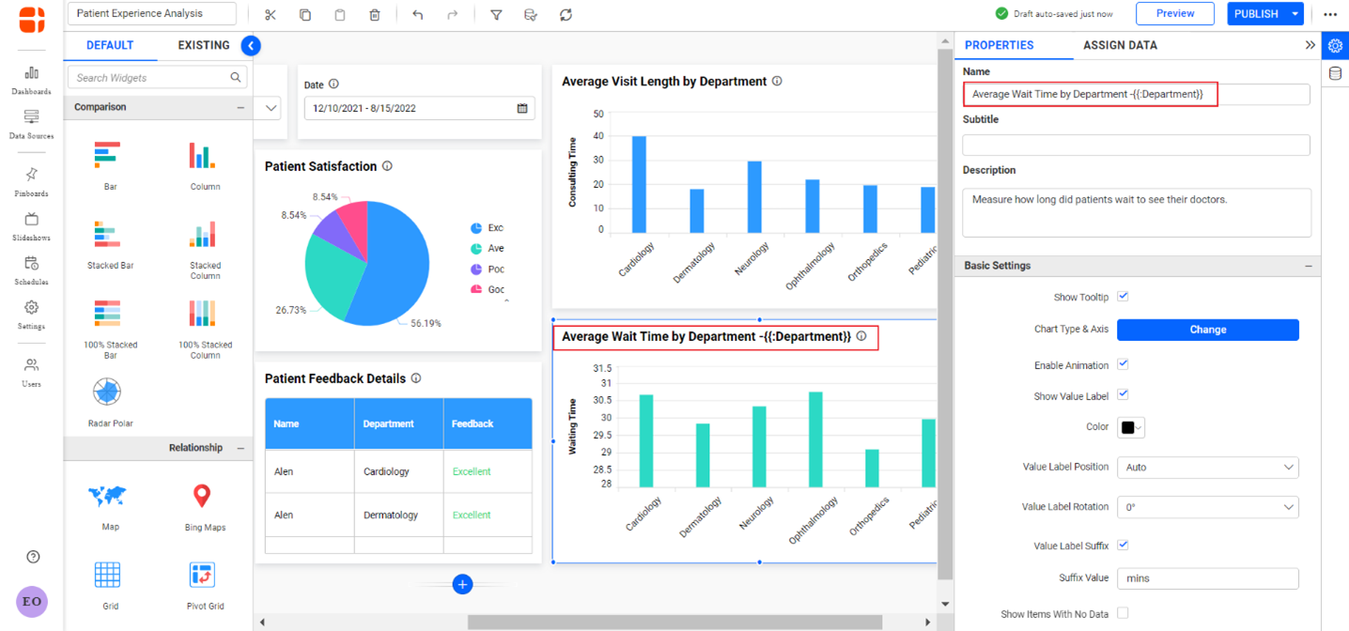Undo the last change
The height and width of the screenshot is (631, 1349).
point(417,14)
